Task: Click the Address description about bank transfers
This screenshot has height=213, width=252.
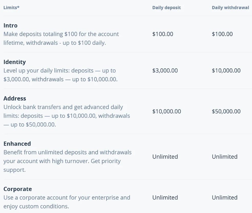Action: click(x=67, y=116)
